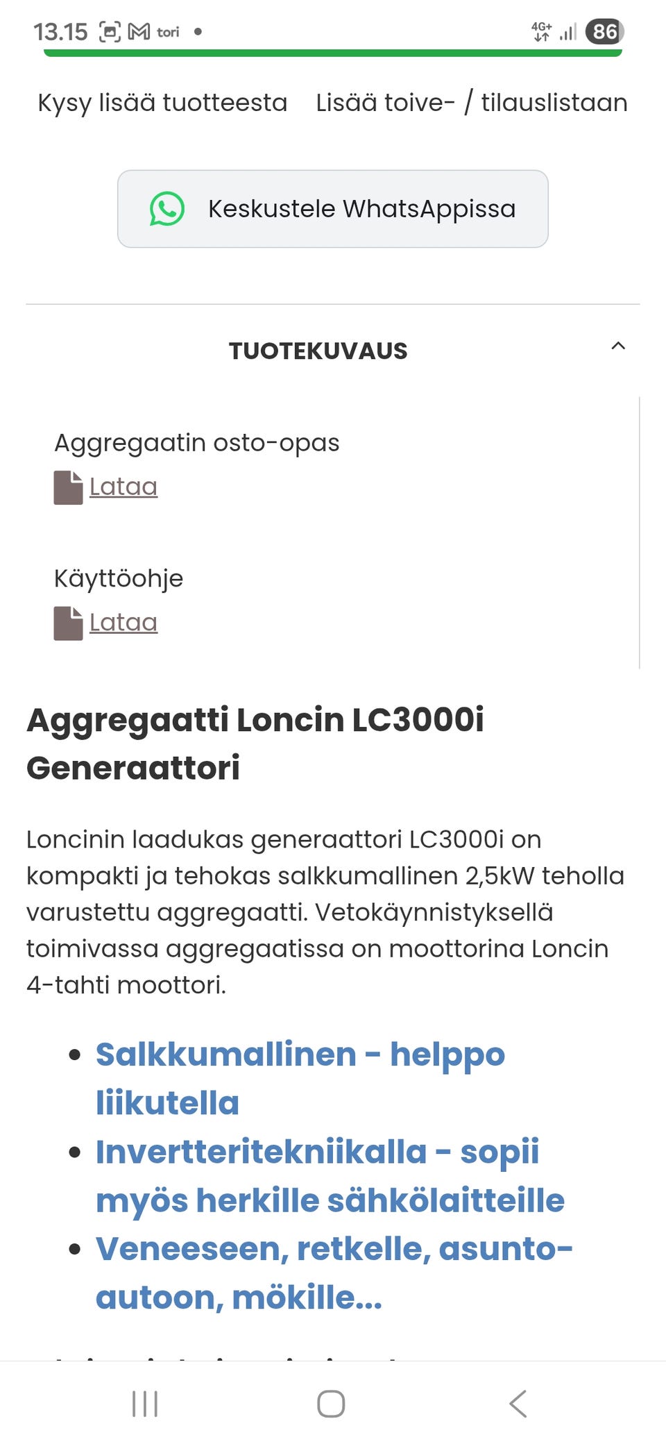
Task: Download the Aggregaatin osto-opas via Lataa
Action: (123, 487)
